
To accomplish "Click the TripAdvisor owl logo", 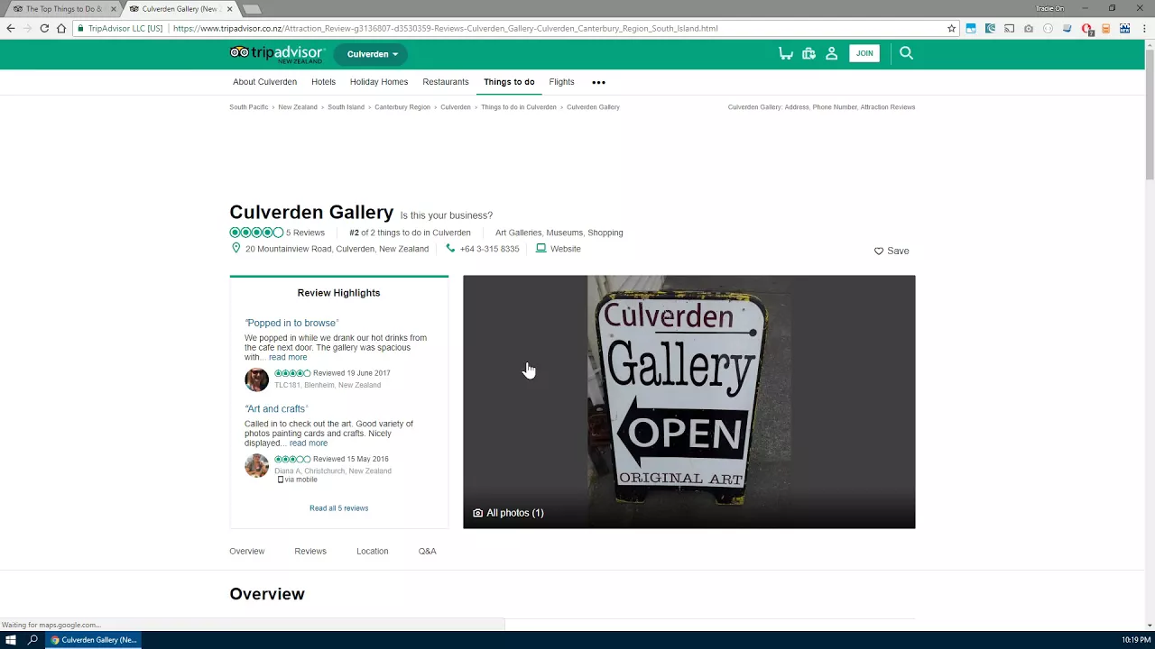I will pos(276,54).
